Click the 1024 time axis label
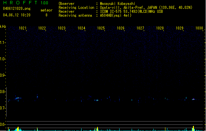This screenshot has height=131, width=206. point(81,28)
